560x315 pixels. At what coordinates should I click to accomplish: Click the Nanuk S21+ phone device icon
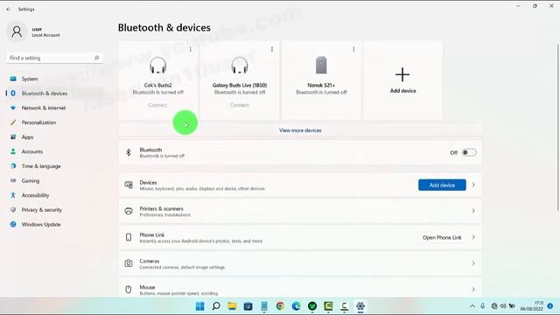pos(321,65)
